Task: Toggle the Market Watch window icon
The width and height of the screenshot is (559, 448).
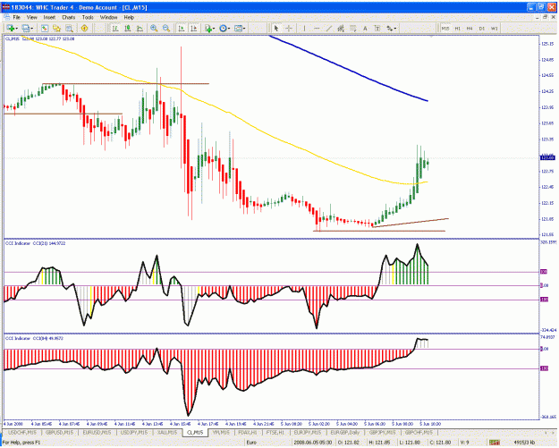Action: point(45,28)
